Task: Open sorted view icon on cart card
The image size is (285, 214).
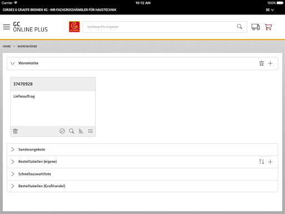Action: 81,131
